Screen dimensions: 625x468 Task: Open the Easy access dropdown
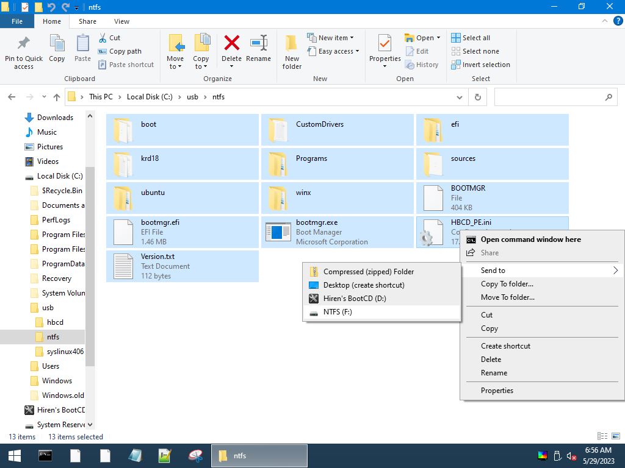(339, 51)
